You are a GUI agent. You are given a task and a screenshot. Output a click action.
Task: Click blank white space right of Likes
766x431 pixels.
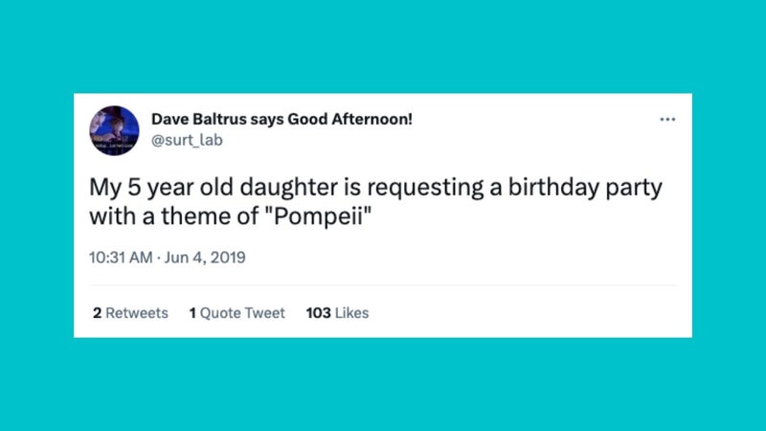(x=523, y=313)
